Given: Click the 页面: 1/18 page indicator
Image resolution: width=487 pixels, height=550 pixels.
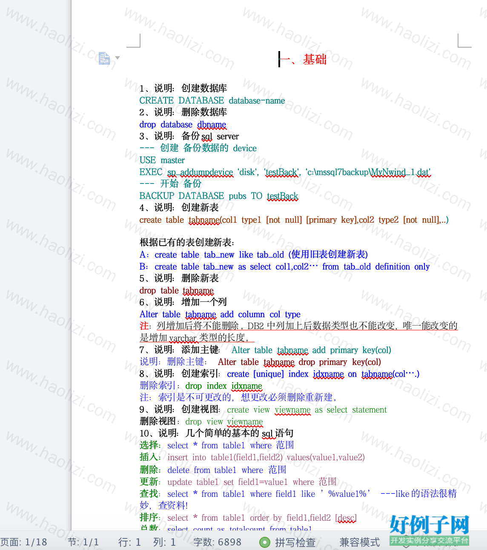Looking at the screenshot, I should coord(24,542).
